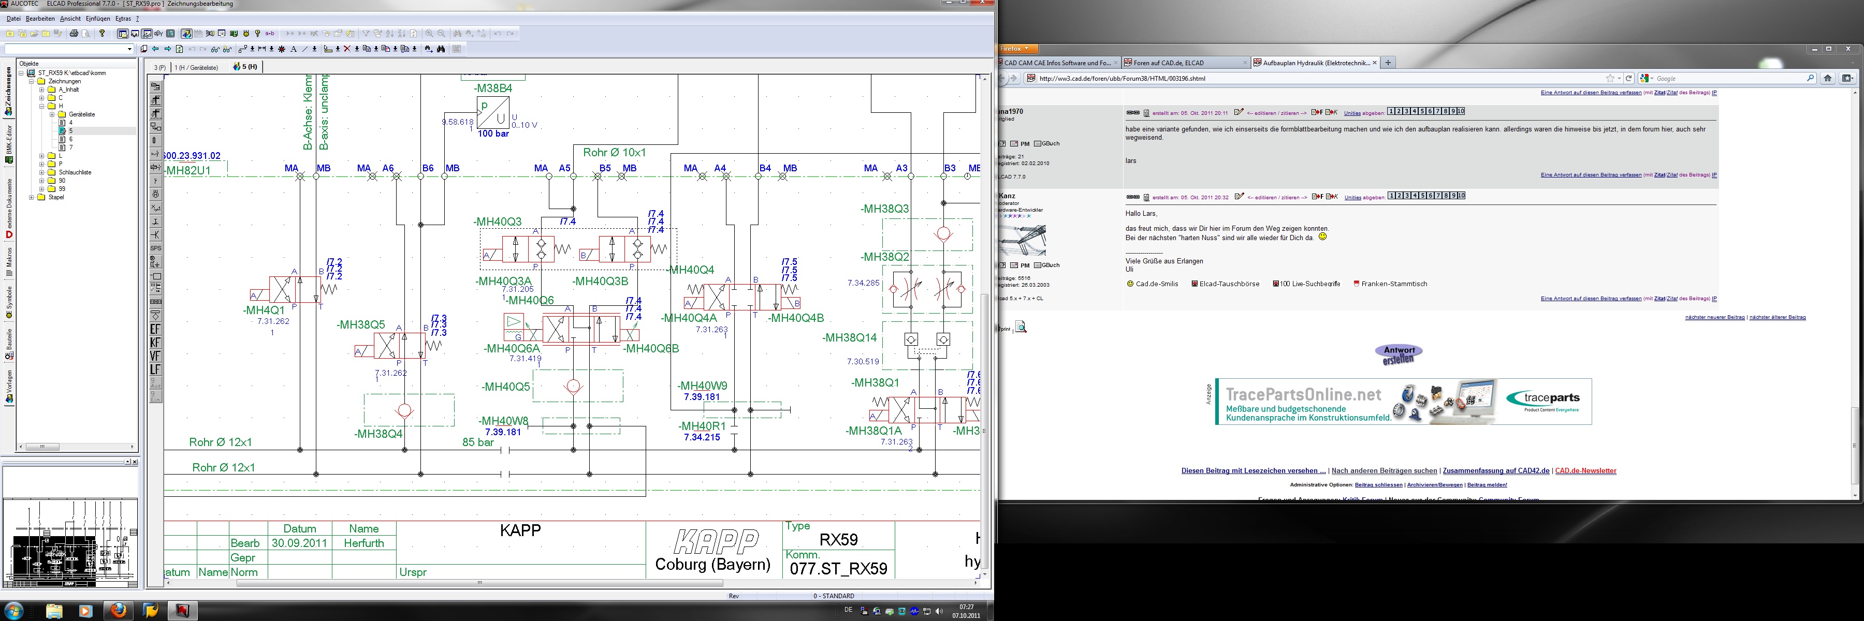Click the green refresh sheet icon
Viewport: 1864px width, 621px height.
180,49
